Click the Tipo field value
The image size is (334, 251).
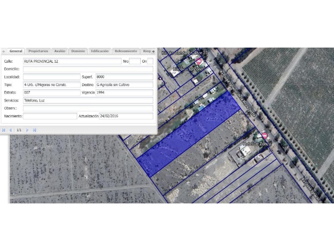pos(52,85)
